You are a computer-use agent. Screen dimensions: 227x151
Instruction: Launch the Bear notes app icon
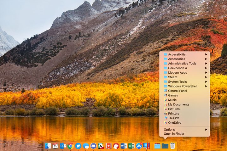(116, 146)
